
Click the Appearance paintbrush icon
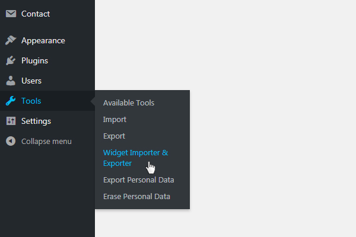click(x=11, y=40)
